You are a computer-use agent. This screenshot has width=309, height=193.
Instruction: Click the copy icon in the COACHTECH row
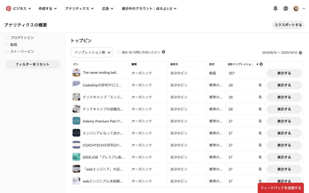click(x=260, y=145)
